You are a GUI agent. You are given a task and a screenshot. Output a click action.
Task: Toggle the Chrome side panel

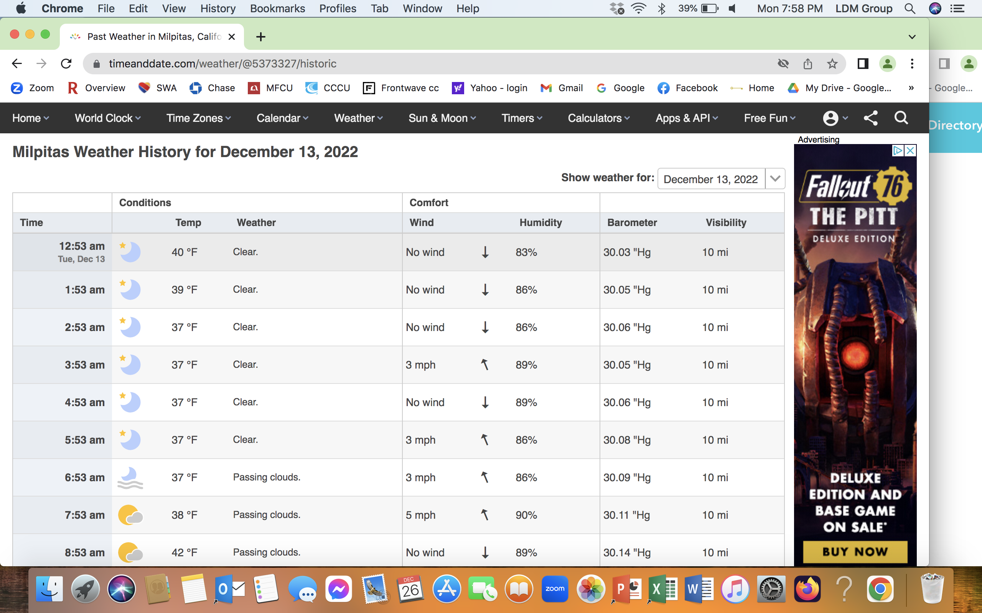[863, 64]
